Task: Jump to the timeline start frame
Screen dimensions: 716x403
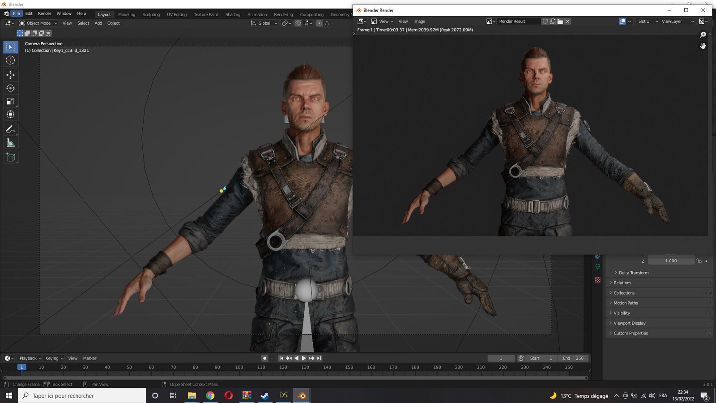Action: click(x=281, y=358)
